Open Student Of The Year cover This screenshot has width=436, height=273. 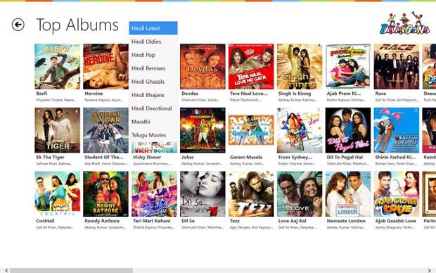(105, 130)
